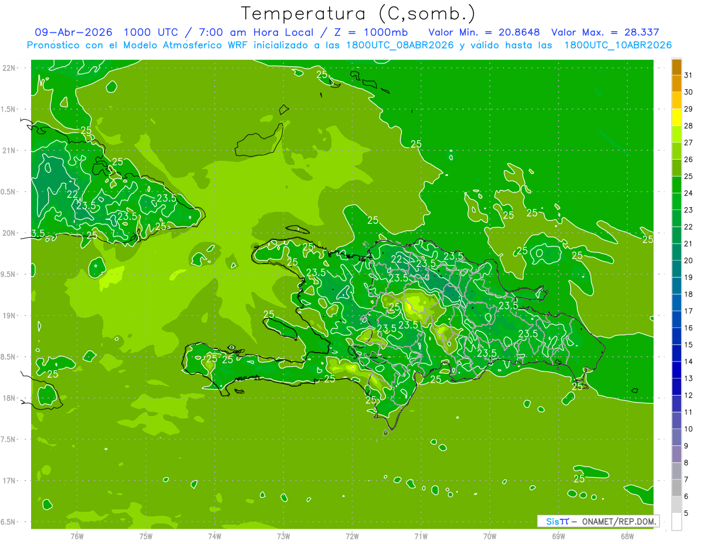Click the Valor Max. = 28.337 text
The height and width of the screenshot is (544, 704).
click(x=605, y=32)
